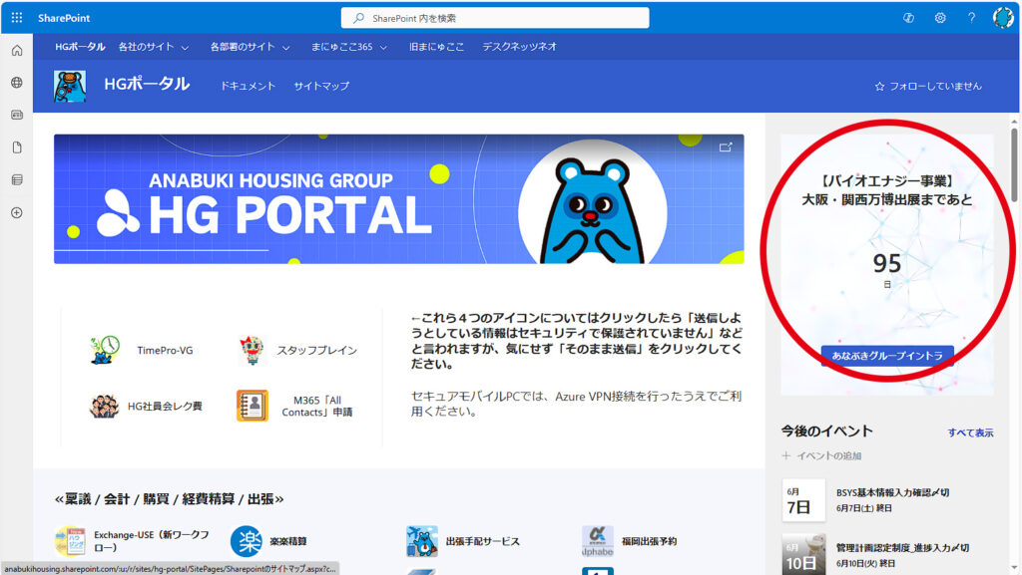Click the HG社員会レク費 text link
1022x575 pixels.
click(165, 407)
